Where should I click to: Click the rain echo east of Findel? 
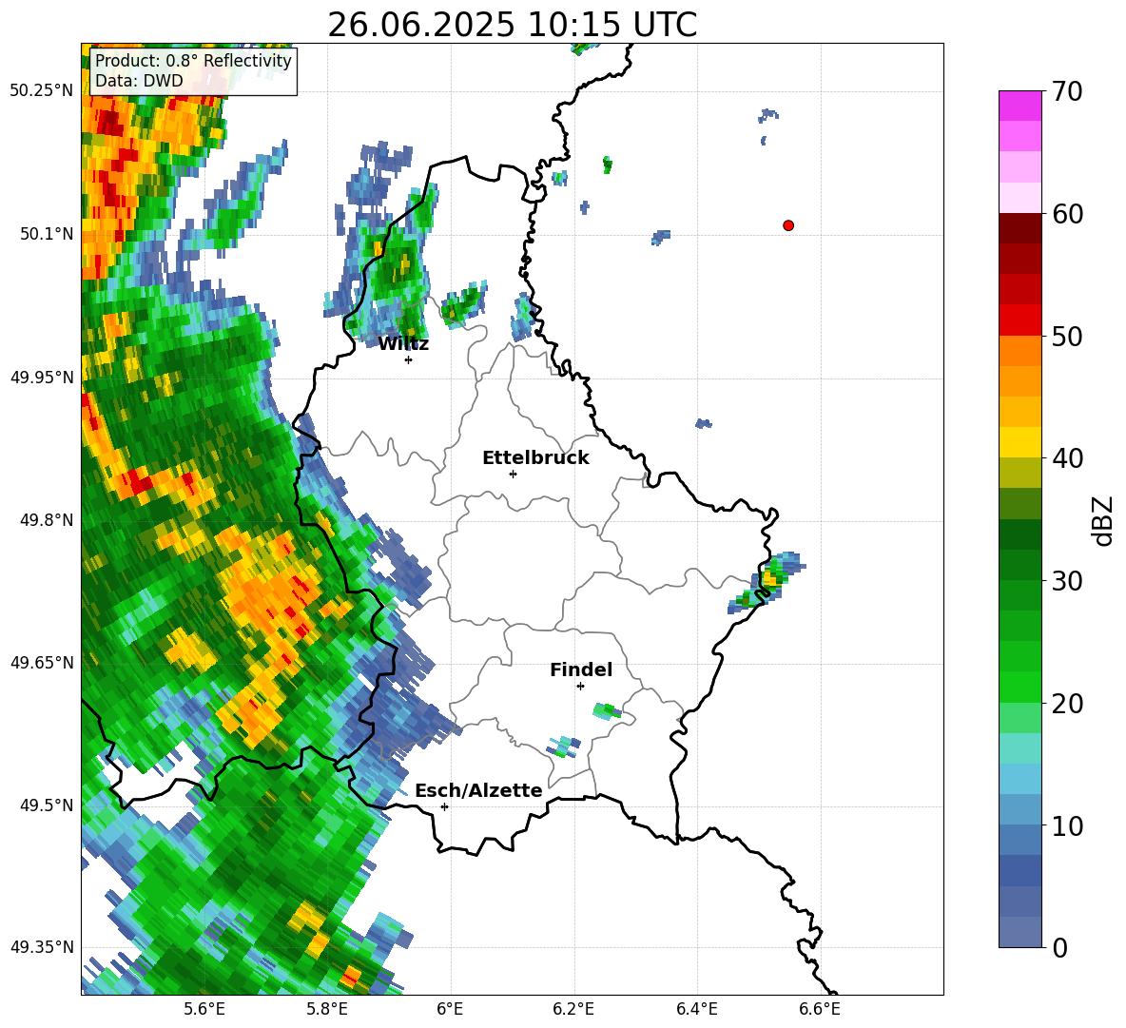tap(608, 711)
